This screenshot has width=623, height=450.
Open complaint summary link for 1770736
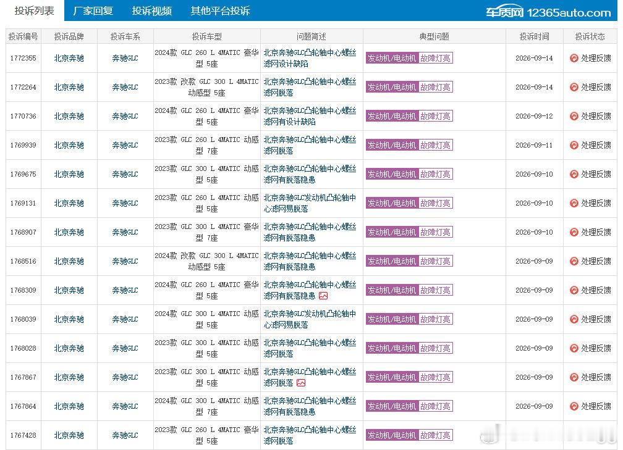(310, 116)
